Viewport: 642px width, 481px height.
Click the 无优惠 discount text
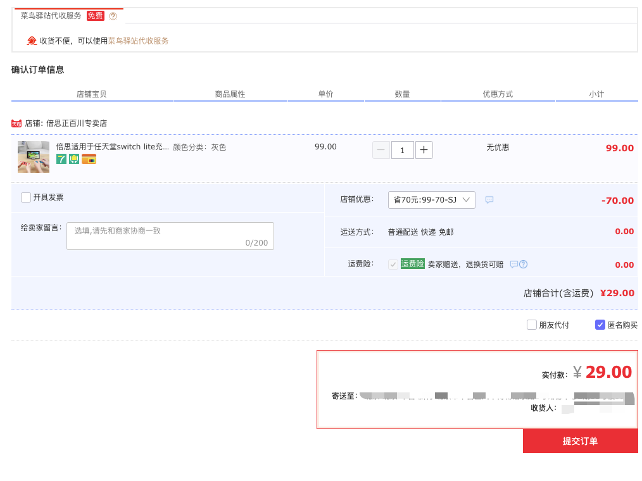point(498,147)
